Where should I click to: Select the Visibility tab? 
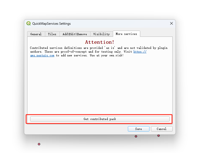point(101,34)
